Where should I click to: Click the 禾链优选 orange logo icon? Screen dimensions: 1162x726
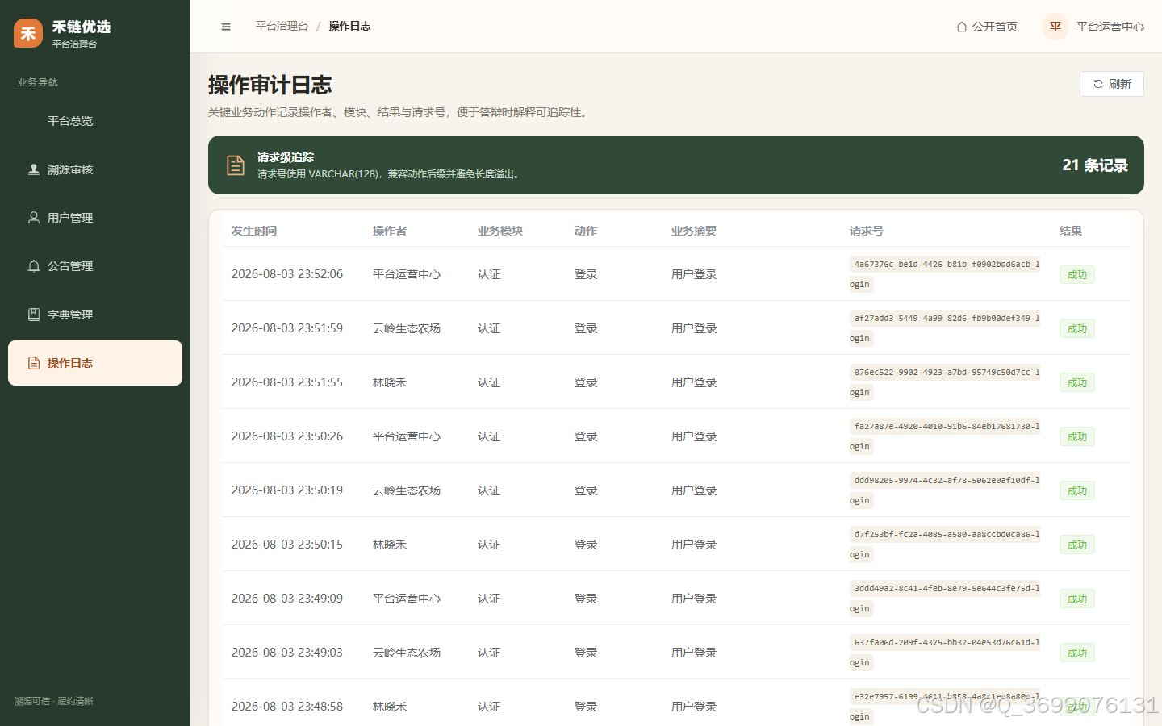click(28, 33)
